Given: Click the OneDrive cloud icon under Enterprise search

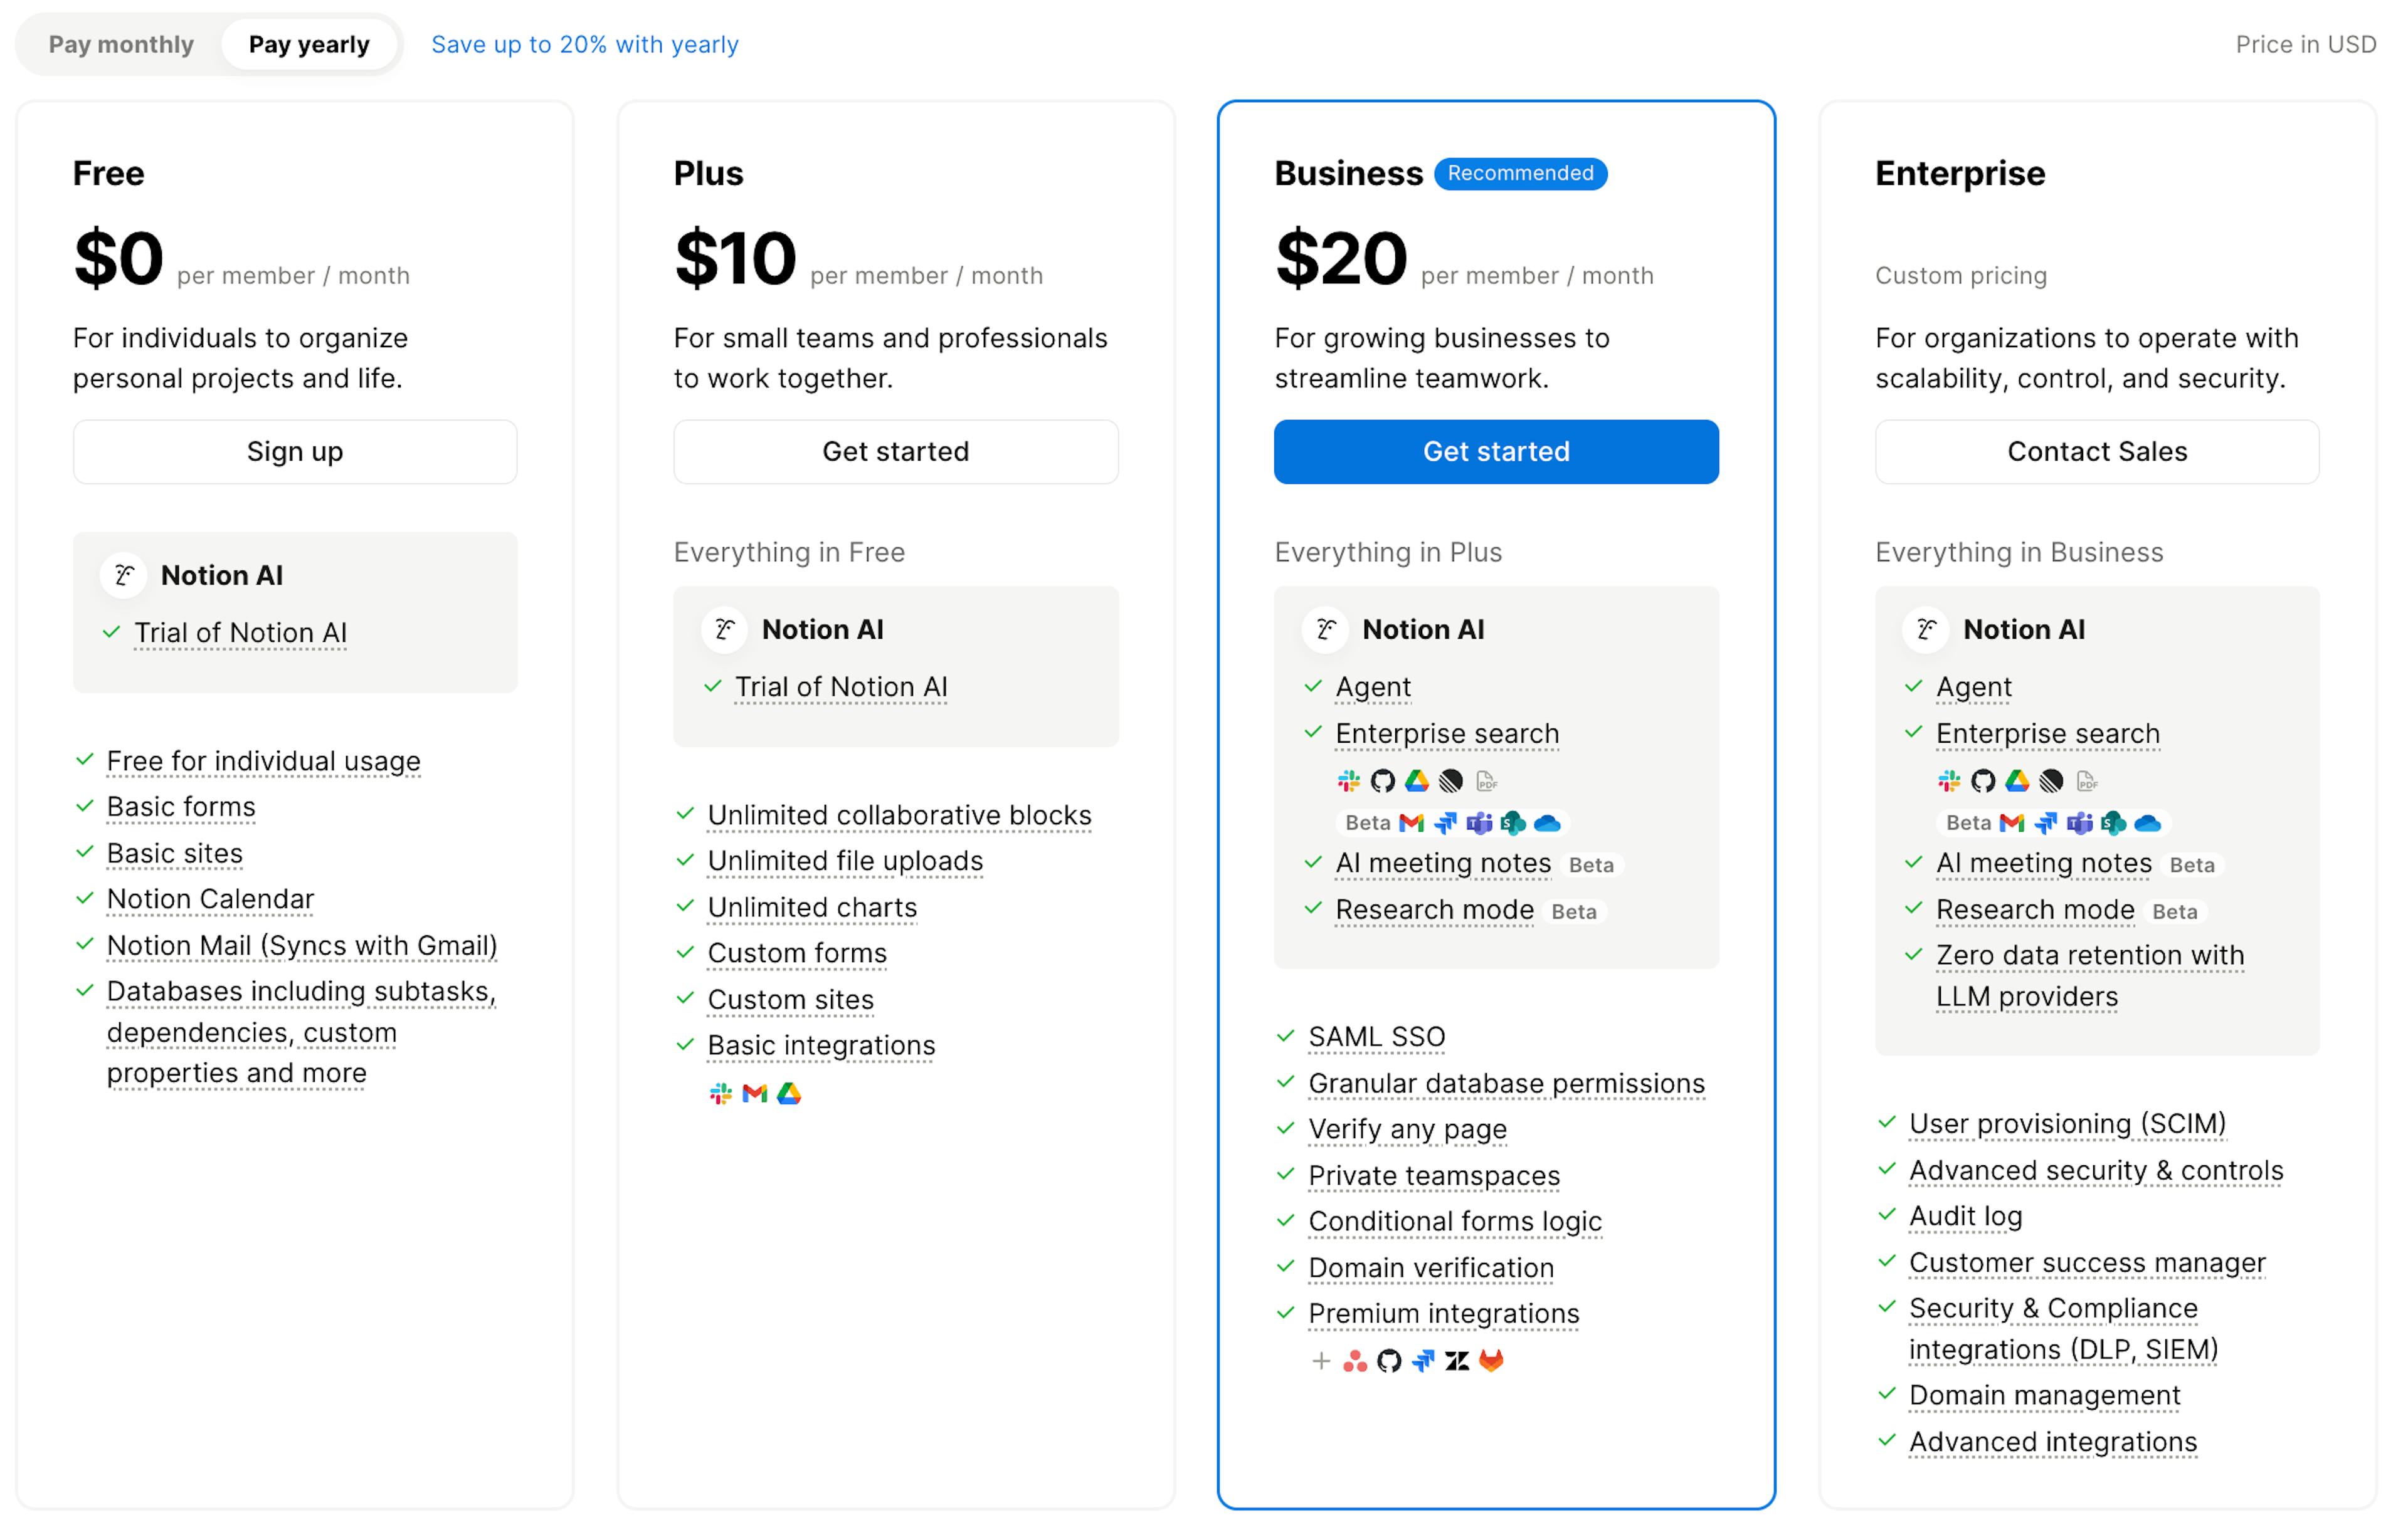Looking at the screenshot, I should pyautogui.click(x=1548, y=822).
